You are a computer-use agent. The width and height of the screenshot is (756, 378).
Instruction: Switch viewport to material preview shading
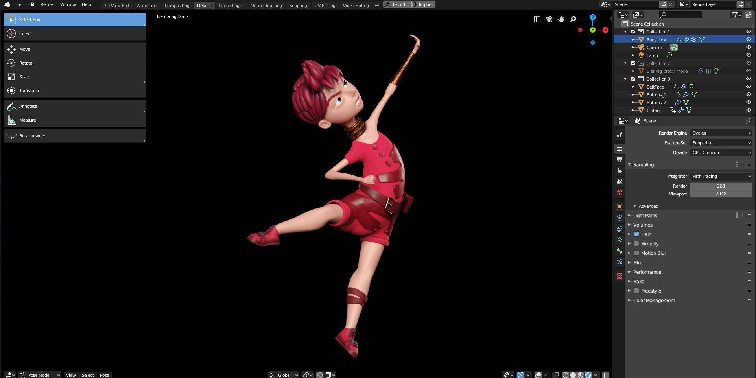pyautogui.click(x=581, y=375)
